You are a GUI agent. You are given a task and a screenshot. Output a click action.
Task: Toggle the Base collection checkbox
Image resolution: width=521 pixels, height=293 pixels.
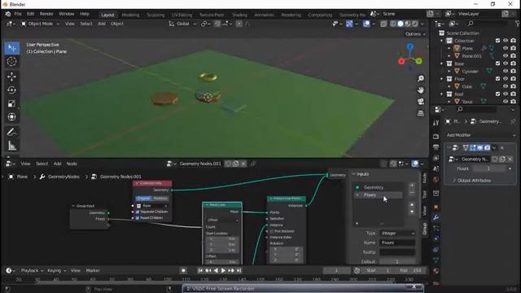tap(497, 63)
